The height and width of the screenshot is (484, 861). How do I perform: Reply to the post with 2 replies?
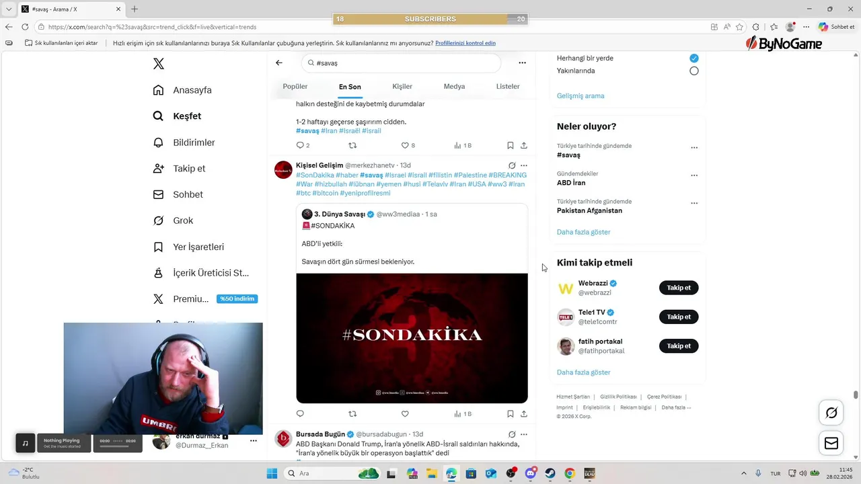(x=303, y=145)
